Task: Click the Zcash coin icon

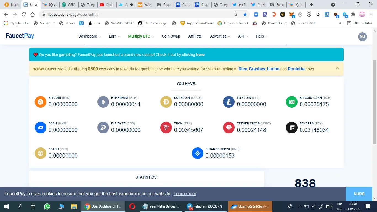Action: 41,153
